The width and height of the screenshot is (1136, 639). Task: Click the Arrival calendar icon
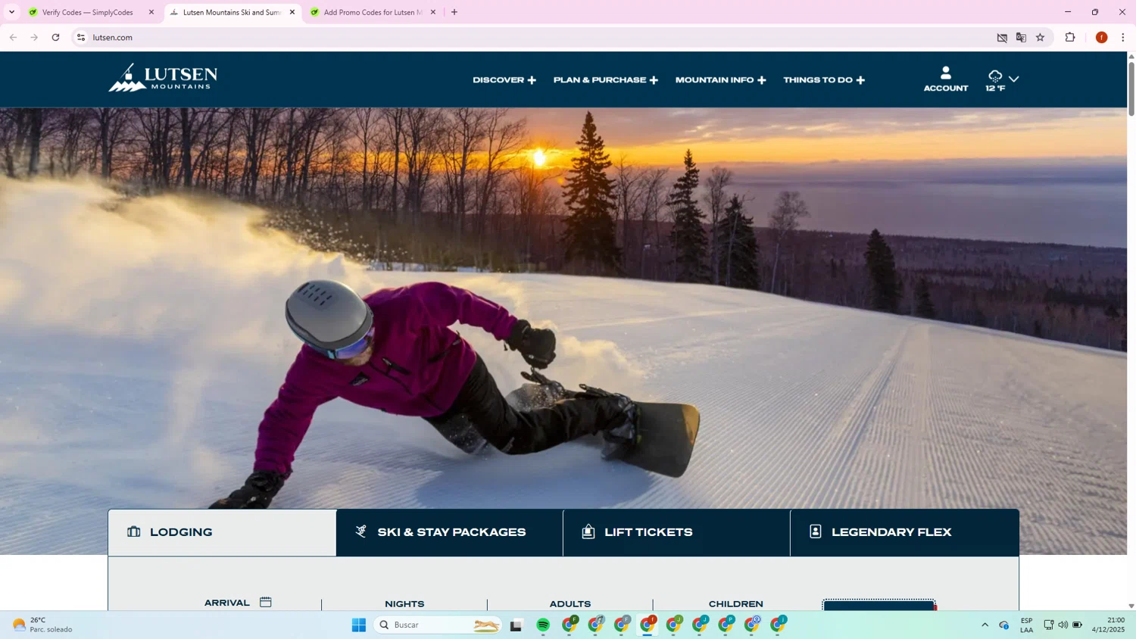coord(266,602)
